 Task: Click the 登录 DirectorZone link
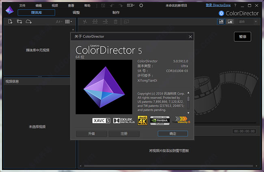click(x=218, y=5)
